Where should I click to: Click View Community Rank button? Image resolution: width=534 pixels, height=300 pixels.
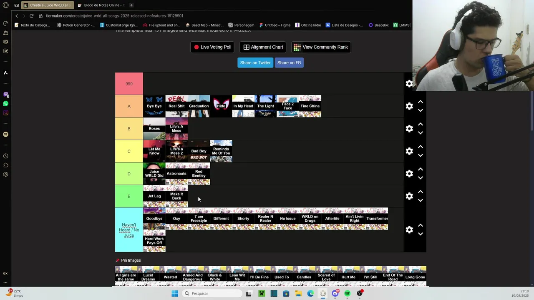321,47
